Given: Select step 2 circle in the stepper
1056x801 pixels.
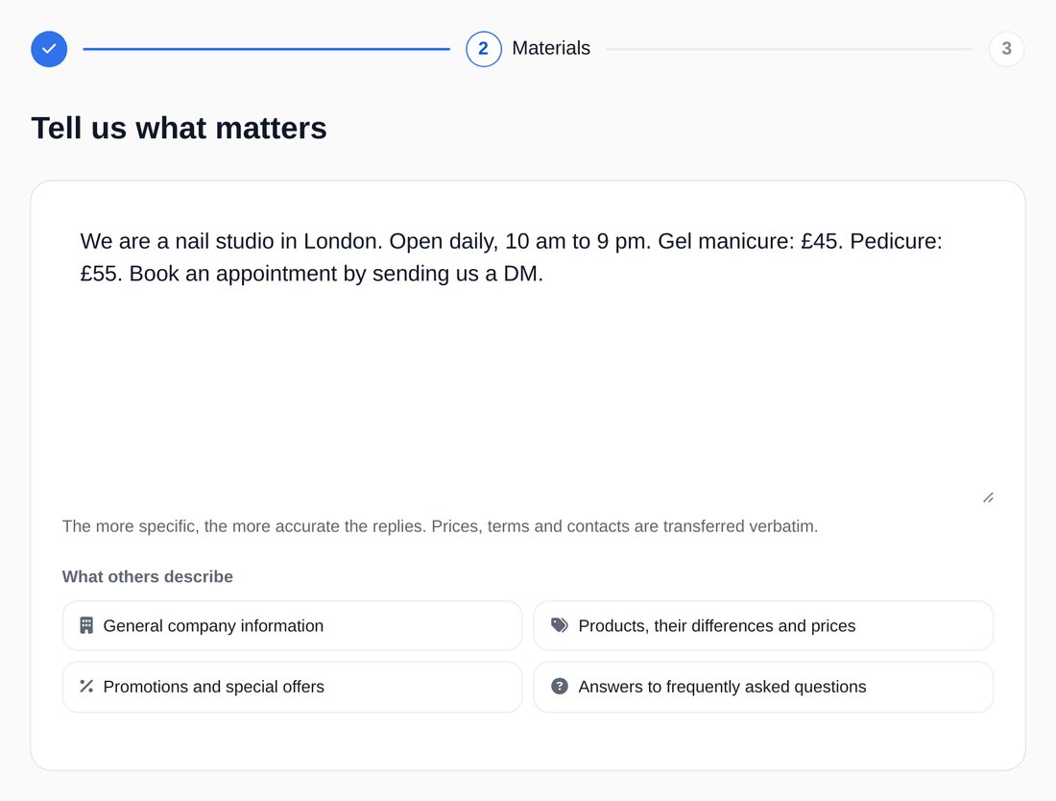Looking at the screenshot, I should tap(484, 49).
